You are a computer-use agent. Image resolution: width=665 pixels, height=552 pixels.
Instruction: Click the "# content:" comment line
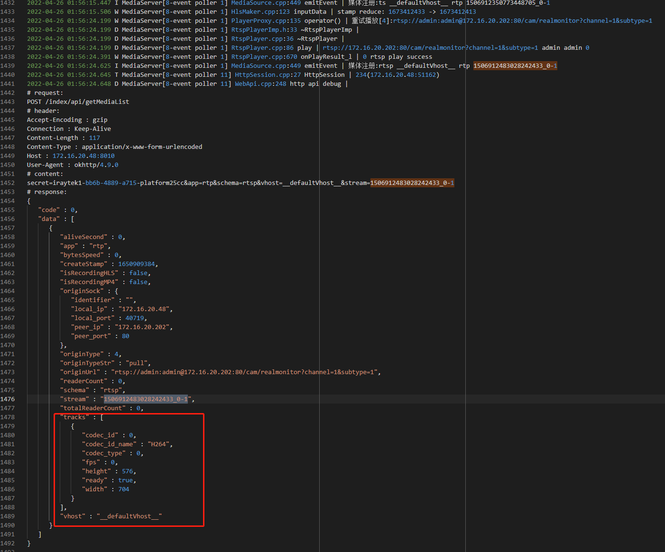pyautogui.click(x=45, y=174)
